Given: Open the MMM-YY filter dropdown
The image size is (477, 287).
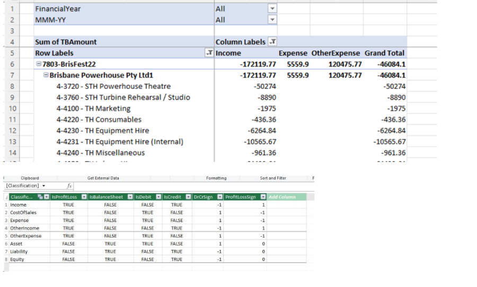Looking at the screenshot, I should pos(272,20).
